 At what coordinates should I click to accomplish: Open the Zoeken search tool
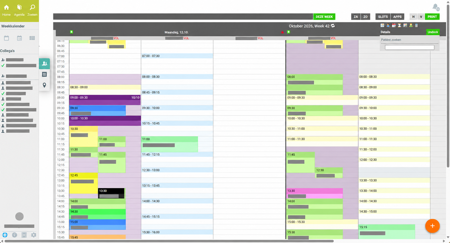click(32, 11)
